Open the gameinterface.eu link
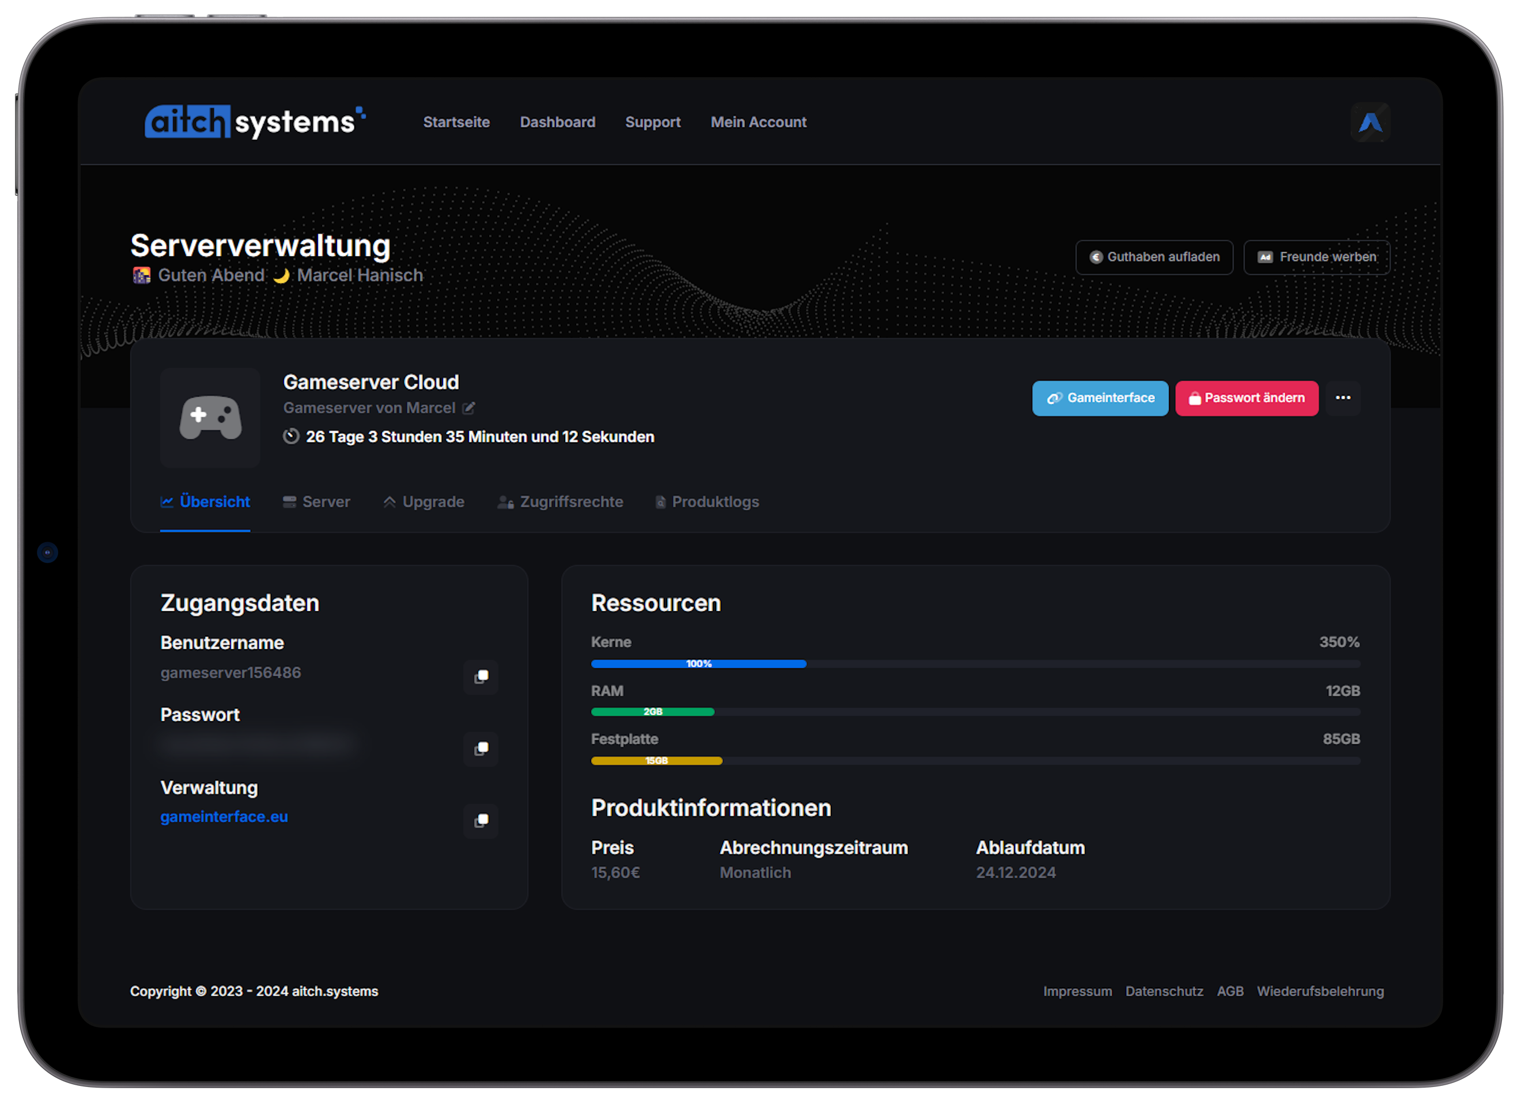The height and width of the screenshot is (1106, 1521). tap(224, 816)
